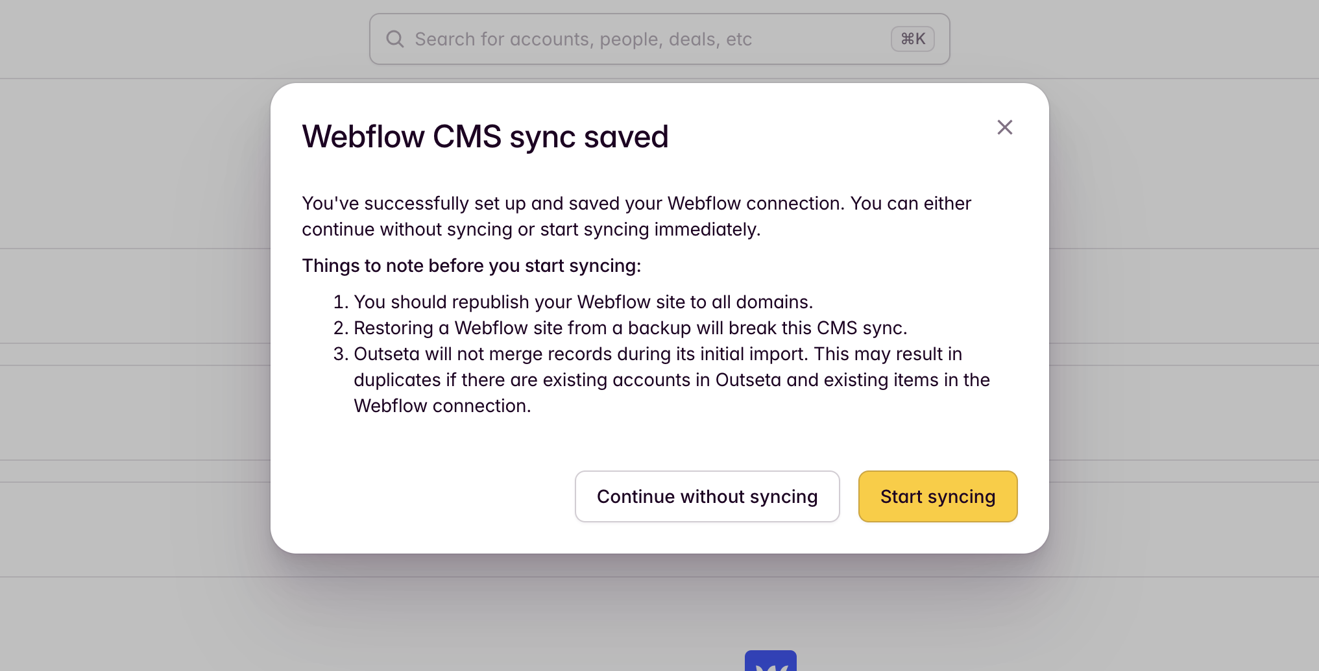The image size is (1319, 671).
Task: Click the ⌘K shortcut badge
Action: (x=912, y=39)
